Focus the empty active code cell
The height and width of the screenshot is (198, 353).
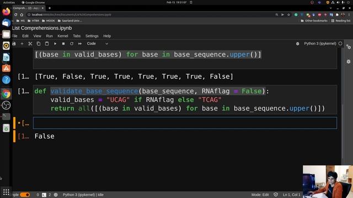(x=185, y=123)
